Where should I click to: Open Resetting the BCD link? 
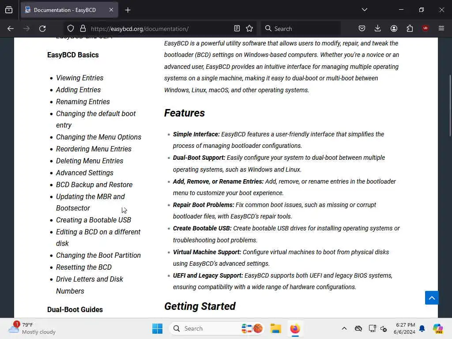tap(84, 267)
